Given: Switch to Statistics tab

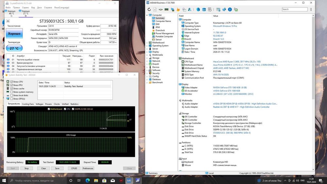Looking at the screenshot, I should click(x=74, y=104).
